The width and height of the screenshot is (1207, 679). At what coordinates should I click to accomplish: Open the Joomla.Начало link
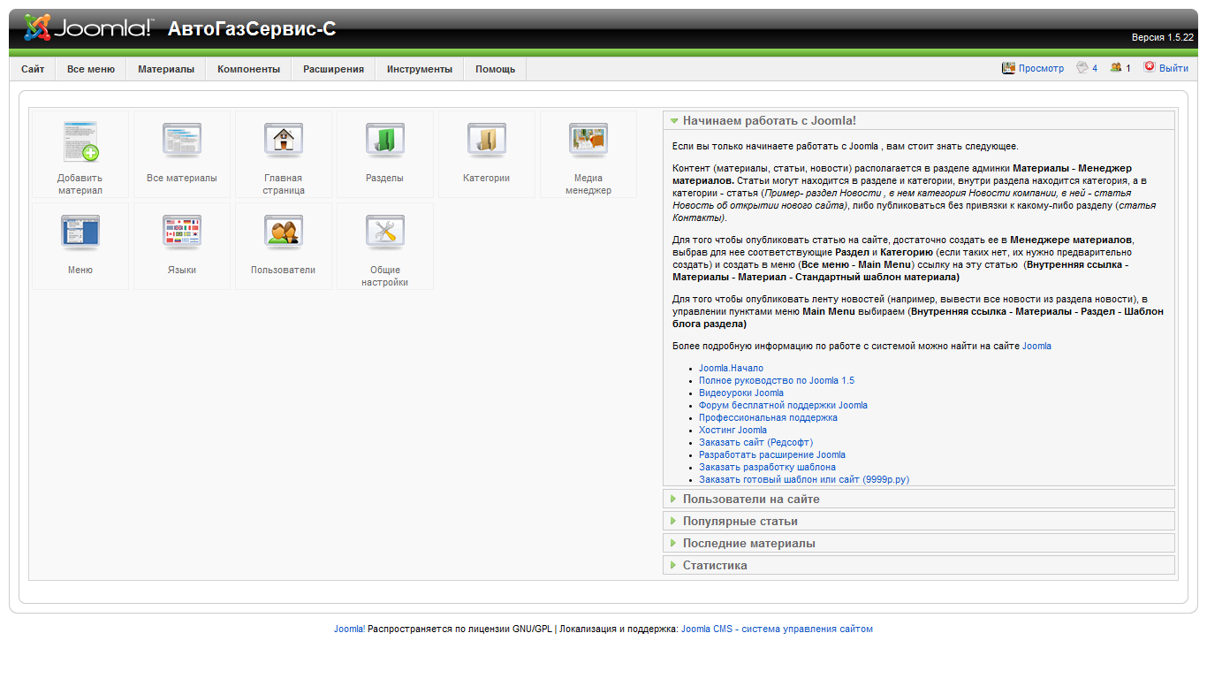(x=731, y=368)
